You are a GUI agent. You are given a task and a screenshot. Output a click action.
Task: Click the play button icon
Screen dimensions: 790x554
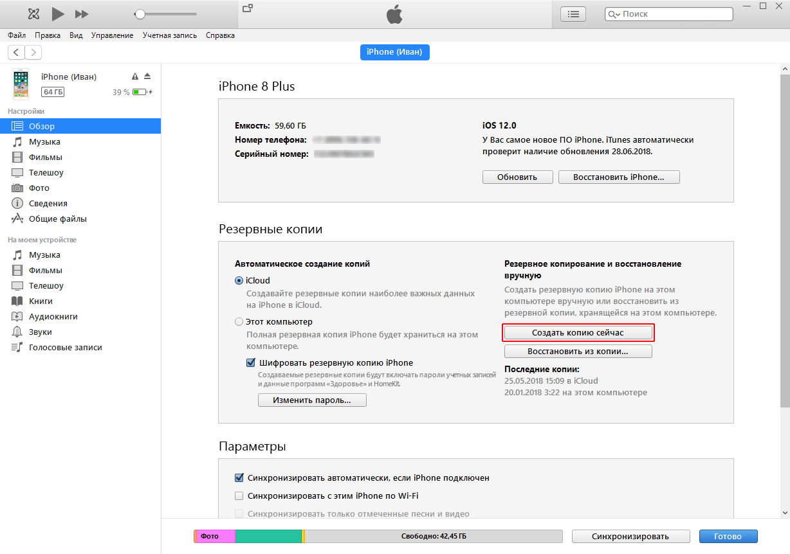(x=58, y=13)
